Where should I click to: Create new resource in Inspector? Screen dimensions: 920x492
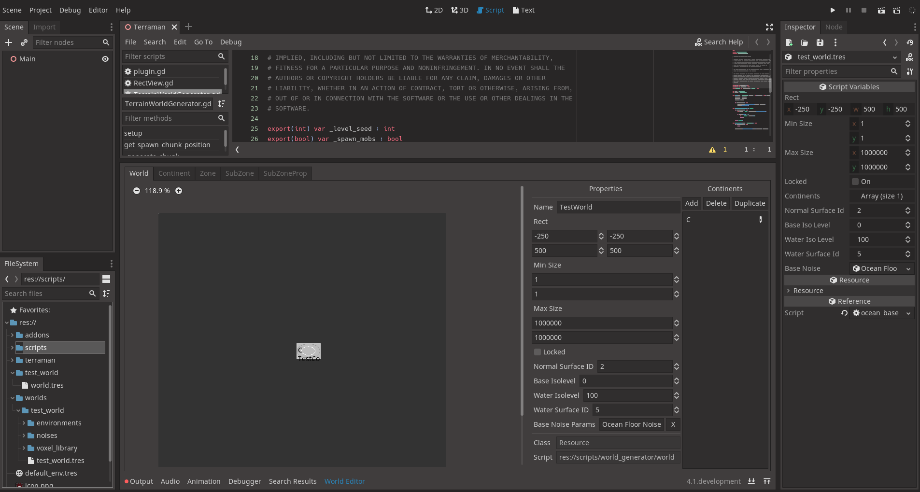pos(789,42)
